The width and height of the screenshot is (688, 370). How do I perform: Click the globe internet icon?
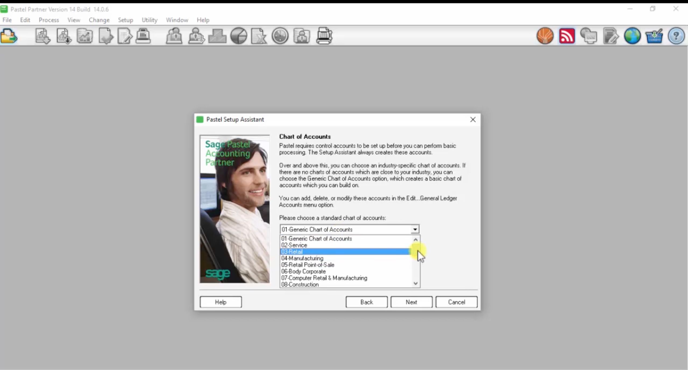[632, 36]
